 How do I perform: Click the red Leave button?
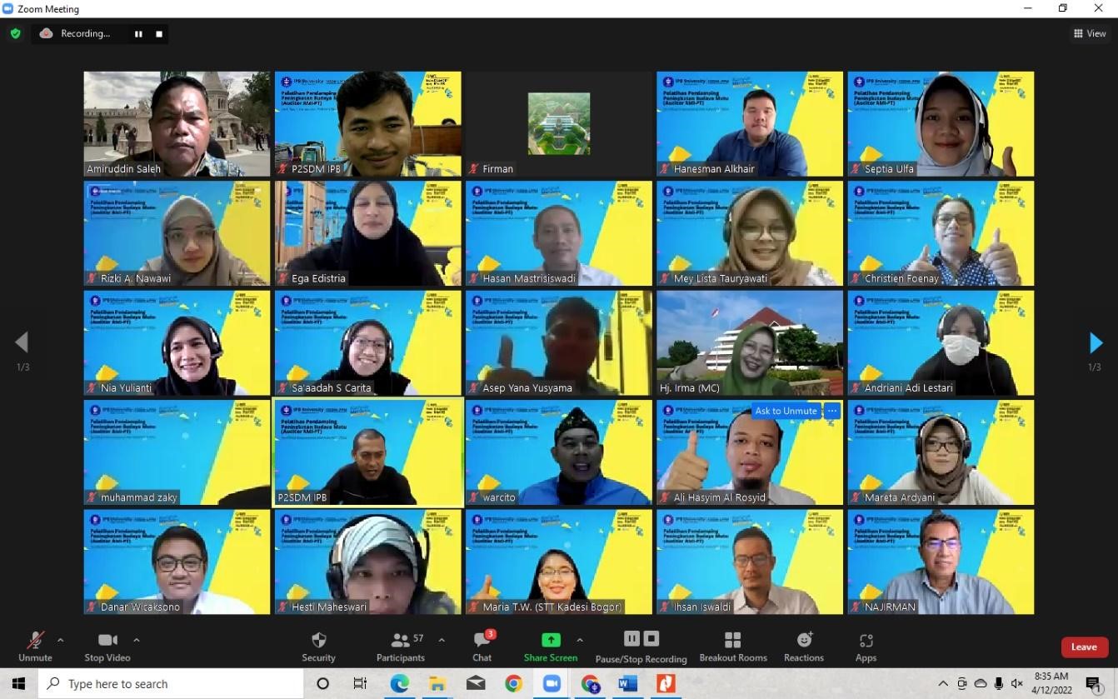(x=1084, y=647)
